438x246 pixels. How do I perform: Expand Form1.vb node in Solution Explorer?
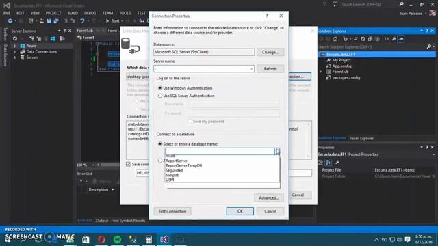coord(321,72)
